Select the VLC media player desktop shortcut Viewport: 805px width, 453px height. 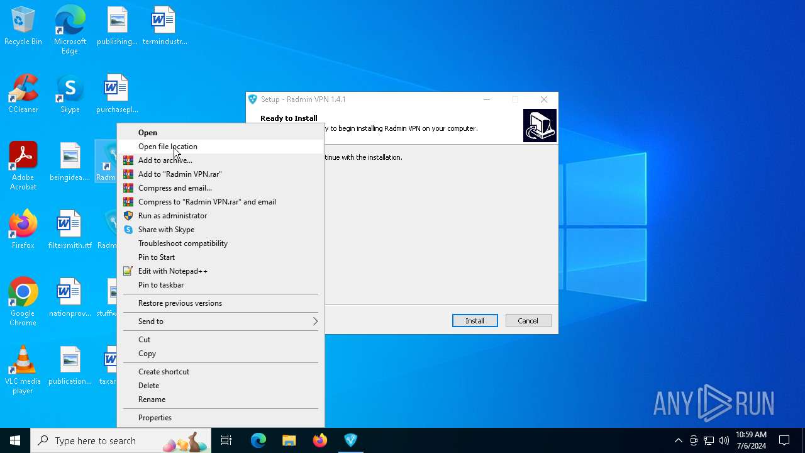pos(23,370)
